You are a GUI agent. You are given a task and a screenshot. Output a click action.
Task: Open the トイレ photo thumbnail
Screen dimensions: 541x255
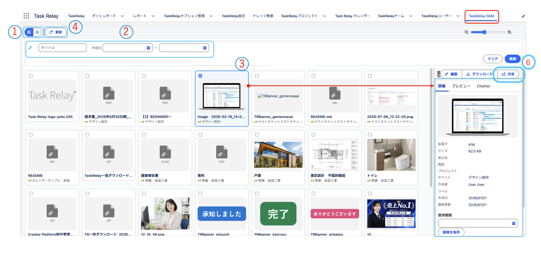[x=391, y=155]
